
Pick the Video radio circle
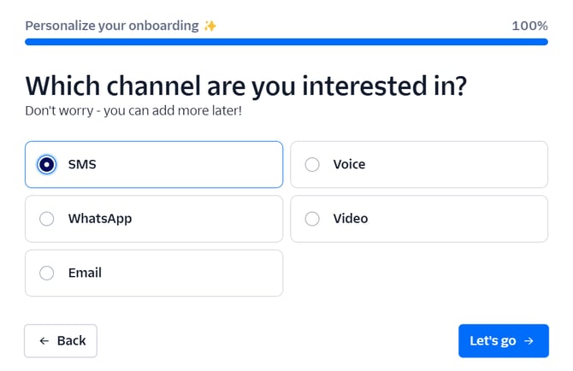point(312,219)
